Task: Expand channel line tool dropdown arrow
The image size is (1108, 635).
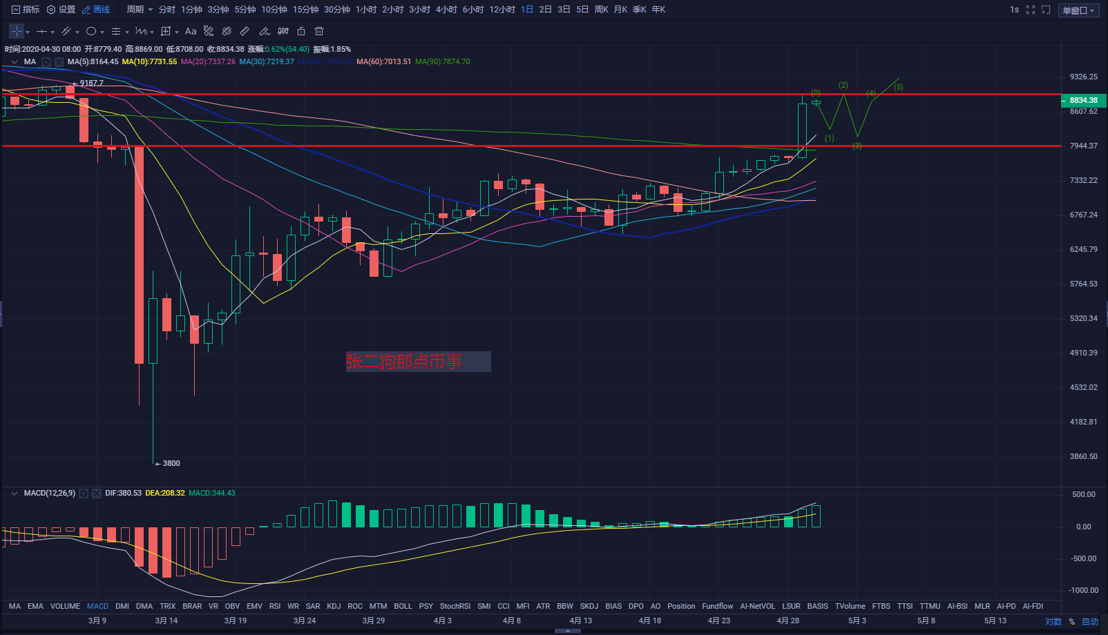Action: [x=77, y=32]
